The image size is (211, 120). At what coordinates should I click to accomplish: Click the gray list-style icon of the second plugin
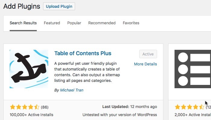click(193, 69)
